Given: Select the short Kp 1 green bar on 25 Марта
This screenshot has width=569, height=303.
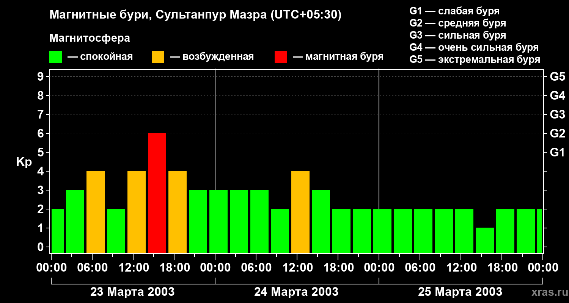Looking at the screenshot, I should 485,241.
